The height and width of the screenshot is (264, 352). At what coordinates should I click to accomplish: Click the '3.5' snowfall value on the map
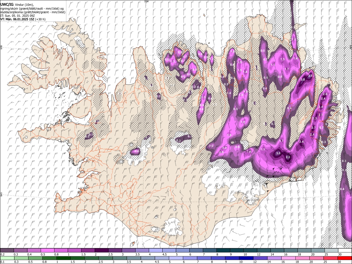click(x=310, y=76)
